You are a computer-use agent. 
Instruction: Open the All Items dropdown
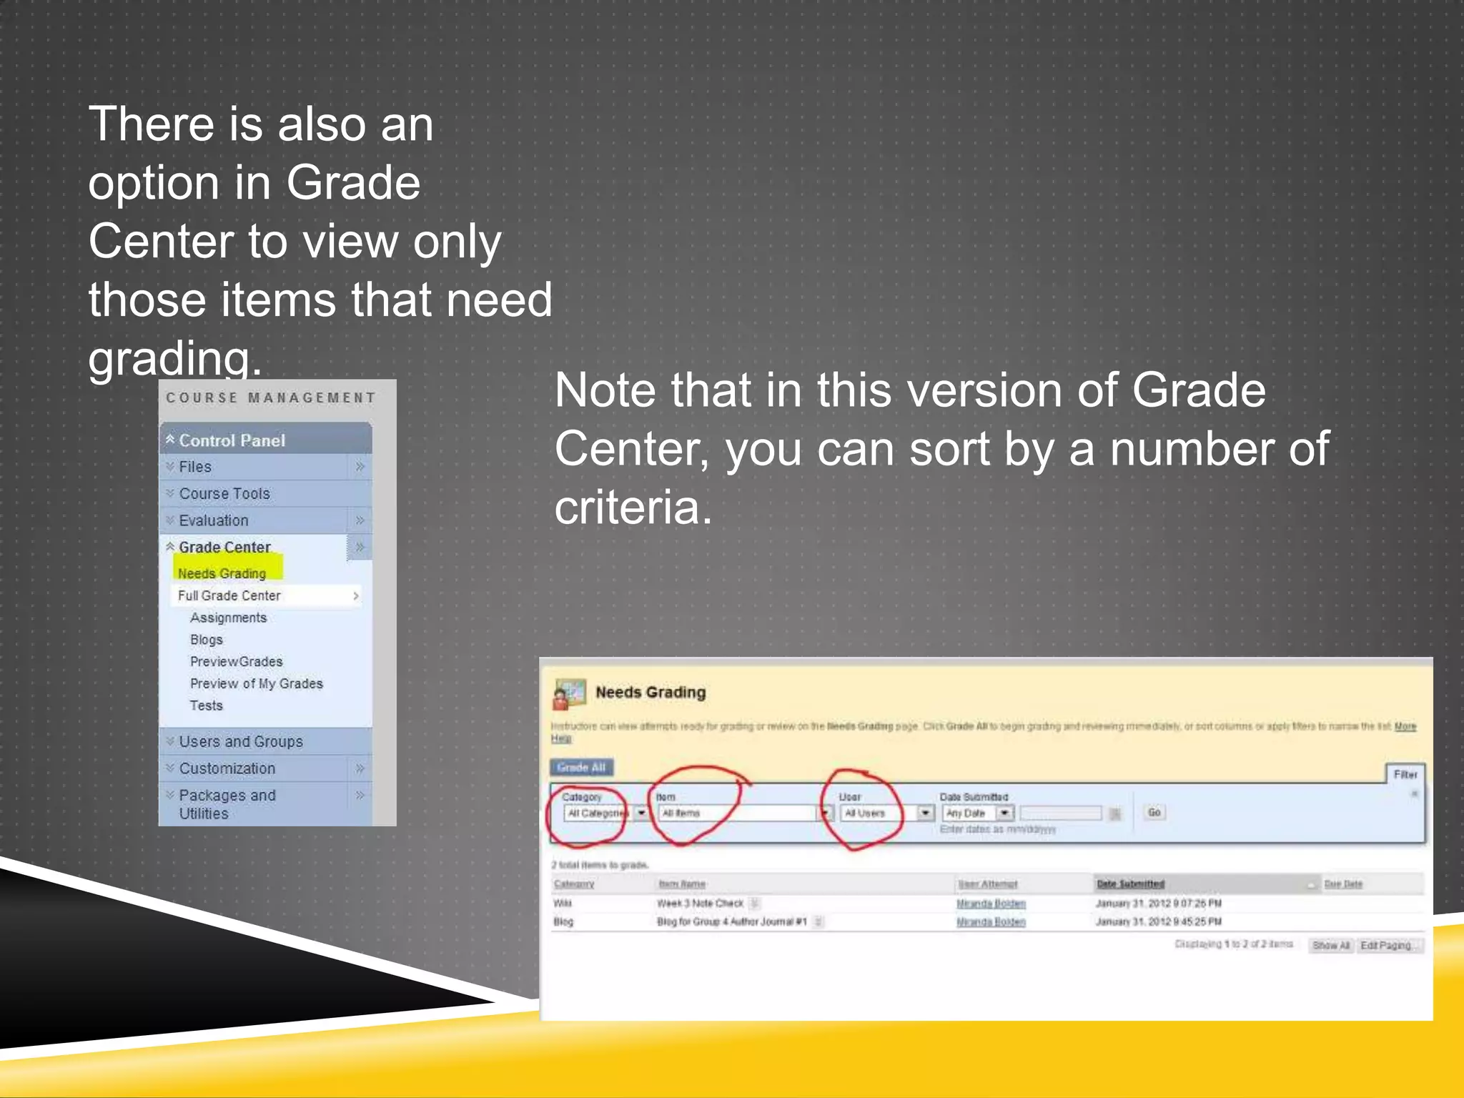tap(746, 813)
